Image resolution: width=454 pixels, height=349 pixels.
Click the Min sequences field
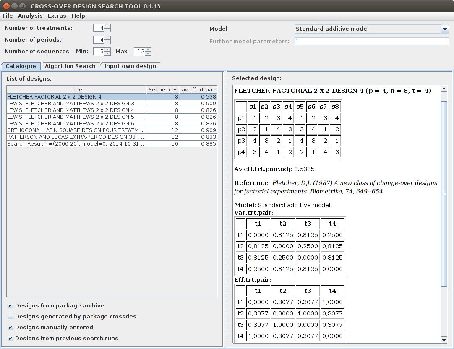[99, 52]
